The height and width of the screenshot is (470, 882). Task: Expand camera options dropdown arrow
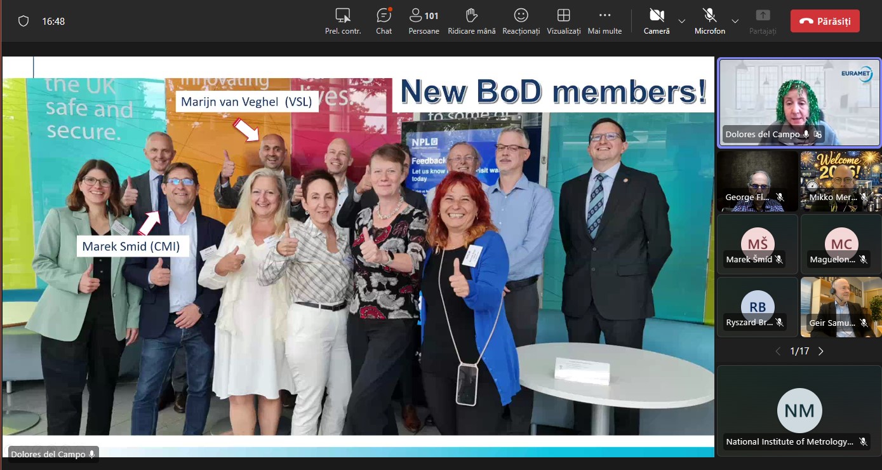(681, 21)
